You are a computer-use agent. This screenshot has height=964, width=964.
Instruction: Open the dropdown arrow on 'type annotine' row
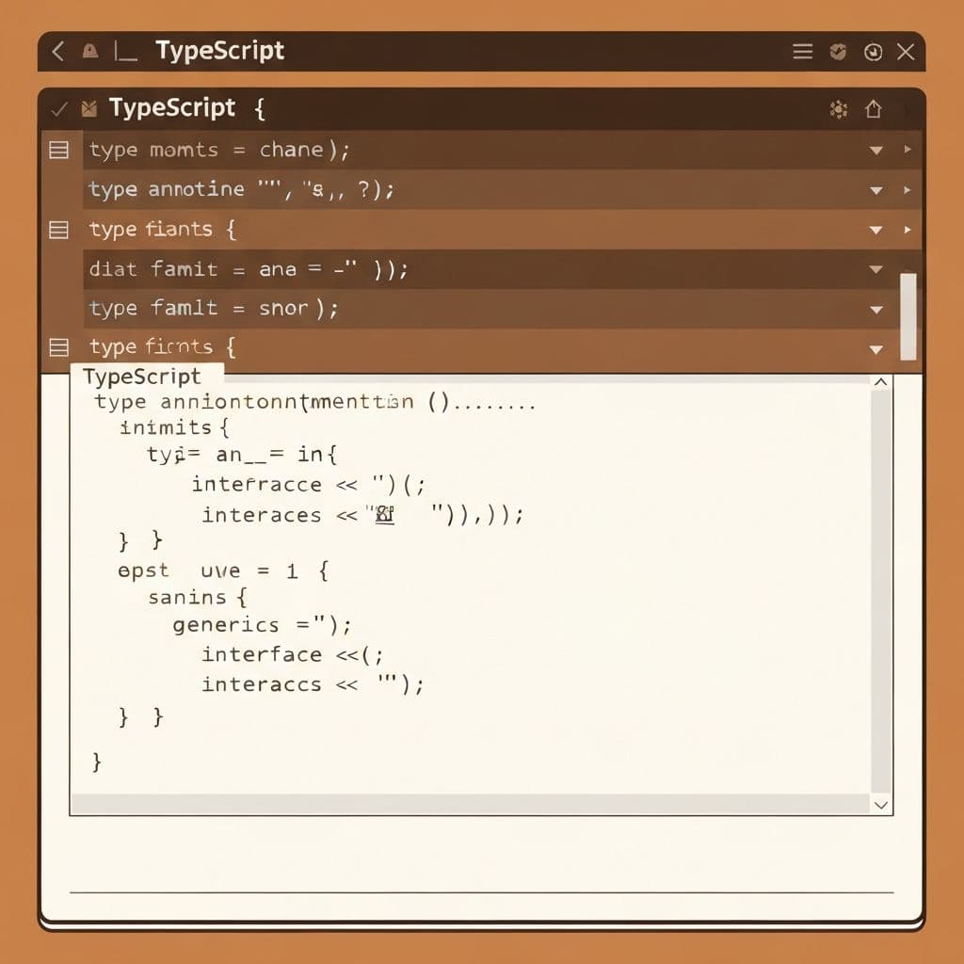876,188
